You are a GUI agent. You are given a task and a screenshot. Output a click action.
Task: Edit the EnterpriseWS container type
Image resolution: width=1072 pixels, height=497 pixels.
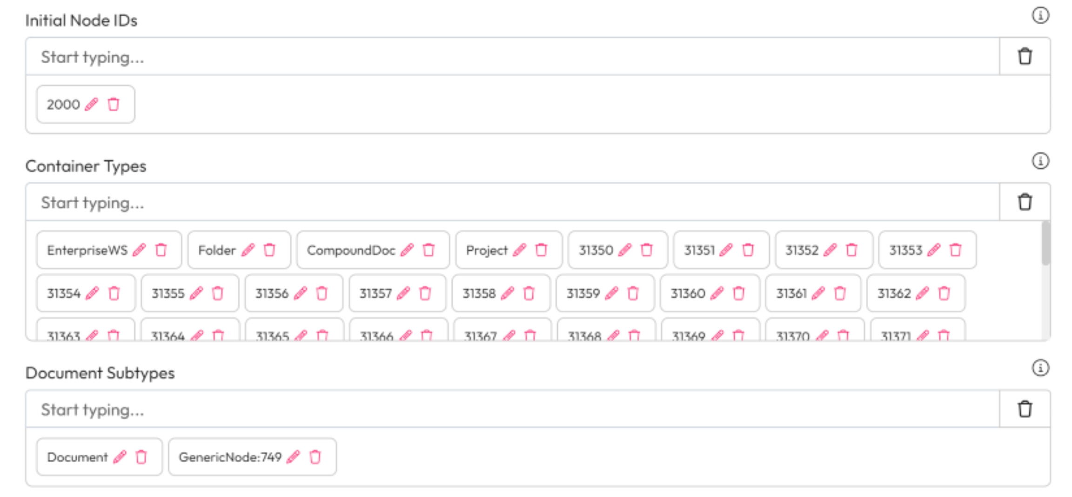tap(139, 250)
